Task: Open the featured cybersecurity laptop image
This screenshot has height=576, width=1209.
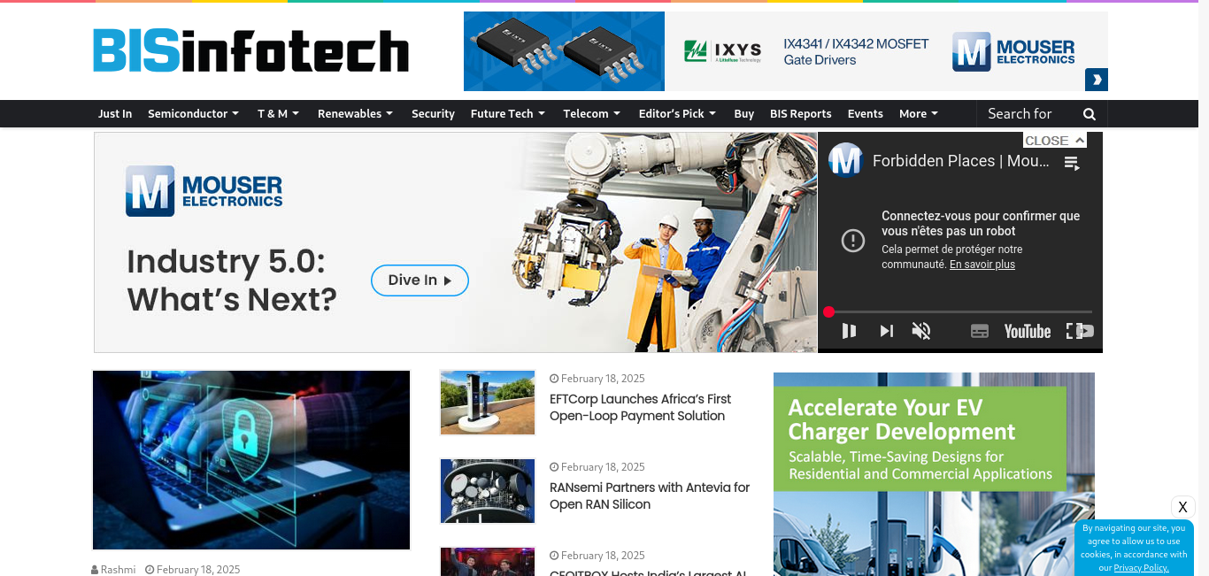Action: [251, 460]
